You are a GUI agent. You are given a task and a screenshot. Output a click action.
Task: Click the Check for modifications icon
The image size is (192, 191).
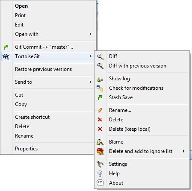(x=100, y=88)
